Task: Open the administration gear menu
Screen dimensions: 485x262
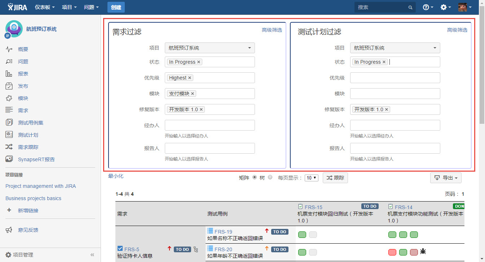Action: click(446, 7)
